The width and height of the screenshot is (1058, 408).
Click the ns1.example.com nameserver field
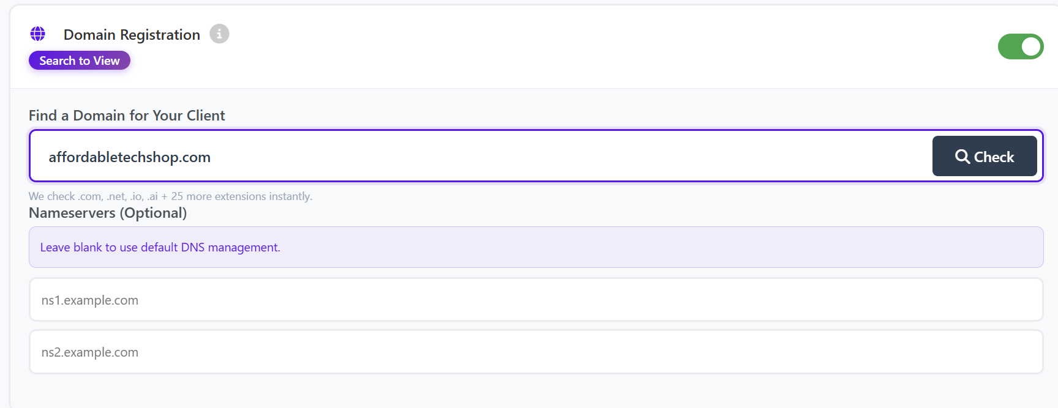pyautogui.click(x=536, y=300)
